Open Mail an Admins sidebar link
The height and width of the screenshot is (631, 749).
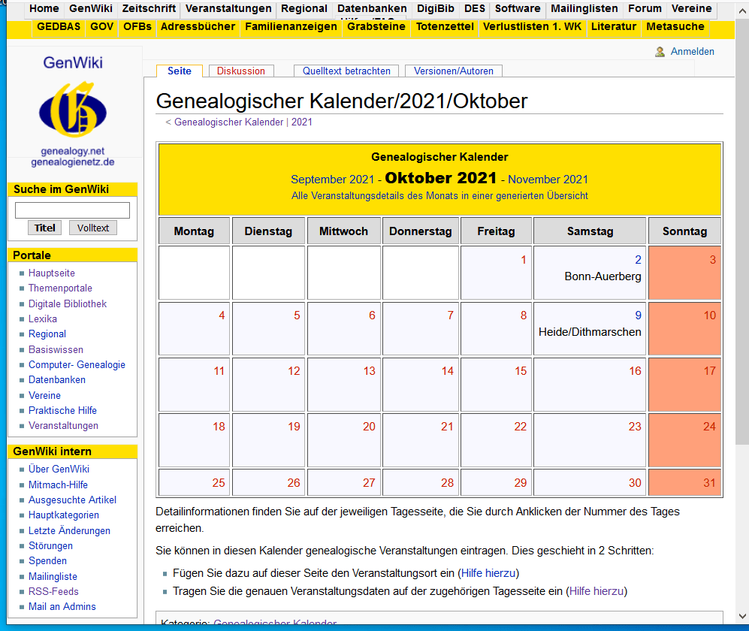(x=62, y=607)
